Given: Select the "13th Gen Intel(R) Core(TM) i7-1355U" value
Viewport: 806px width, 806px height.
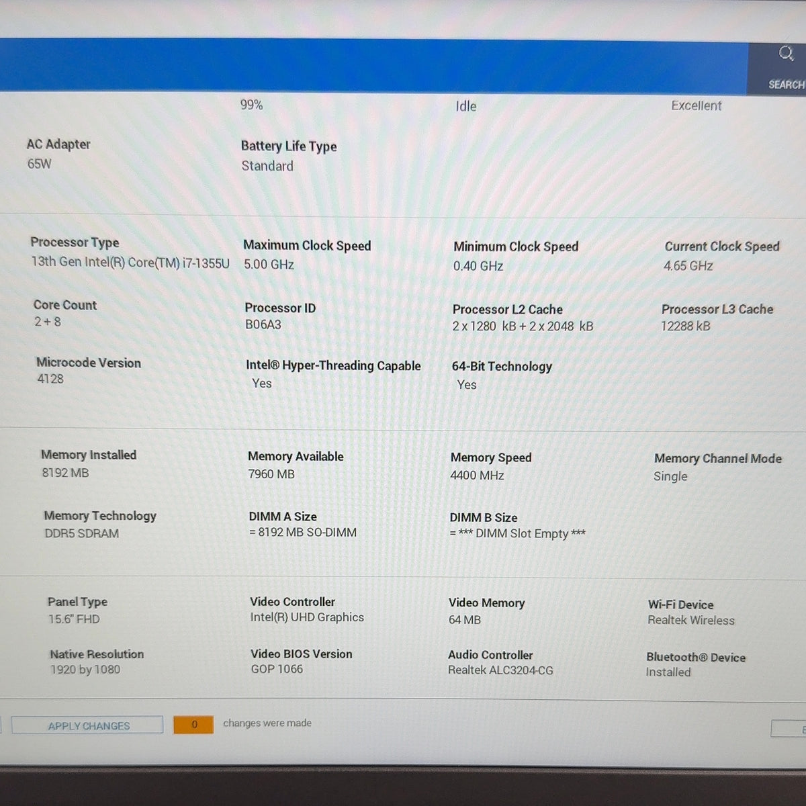Looking at the screenshot, I should [130, 262].
